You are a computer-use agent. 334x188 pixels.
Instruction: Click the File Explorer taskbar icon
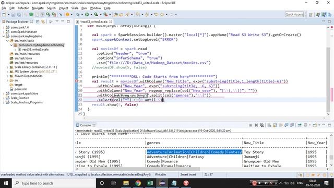click(126, 183)
